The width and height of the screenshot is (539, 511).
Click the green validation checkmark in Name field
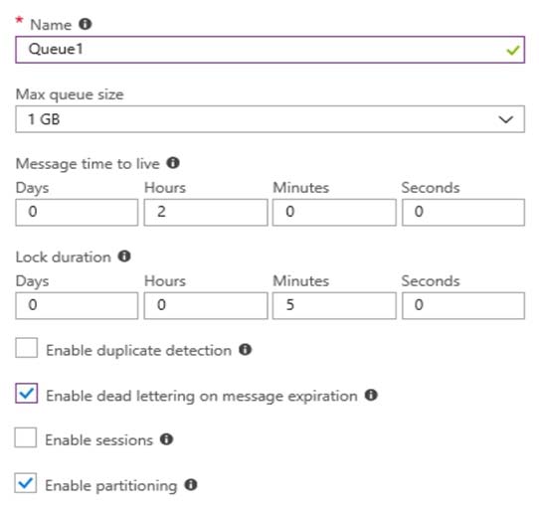tap(512, 51)
